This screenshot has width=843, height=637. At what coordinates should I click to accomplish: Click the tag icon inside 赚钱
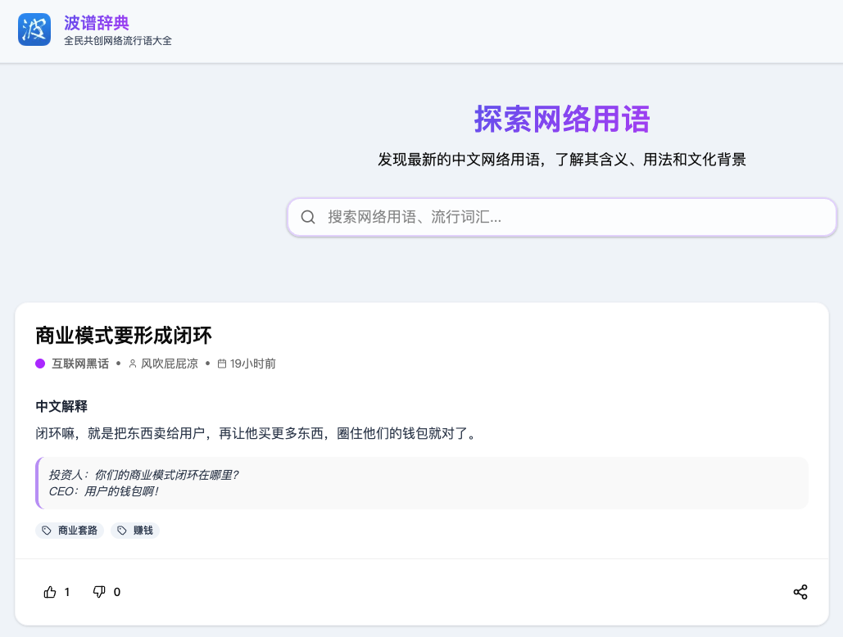pos(122,531)
